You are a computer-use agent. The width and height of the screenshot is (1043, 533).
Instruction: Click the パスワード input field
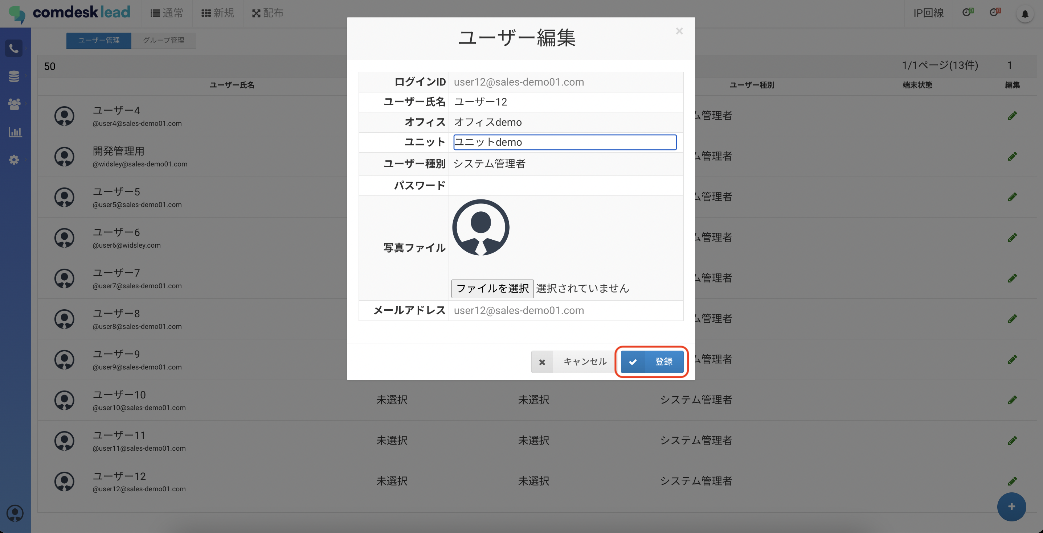(564, 186)
